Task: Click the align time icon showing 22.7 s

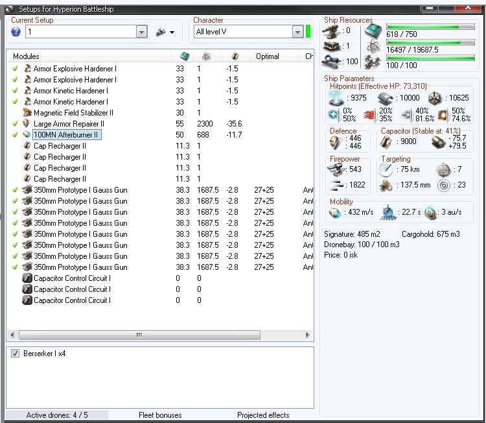Action: (388, 213)
